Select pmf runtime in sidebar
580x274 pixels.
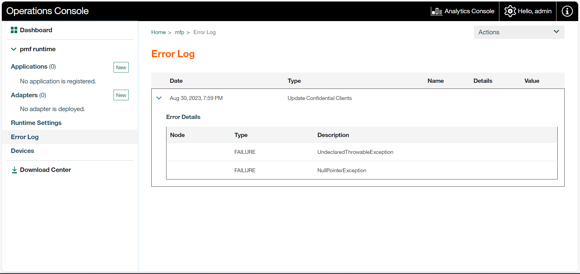37,49
